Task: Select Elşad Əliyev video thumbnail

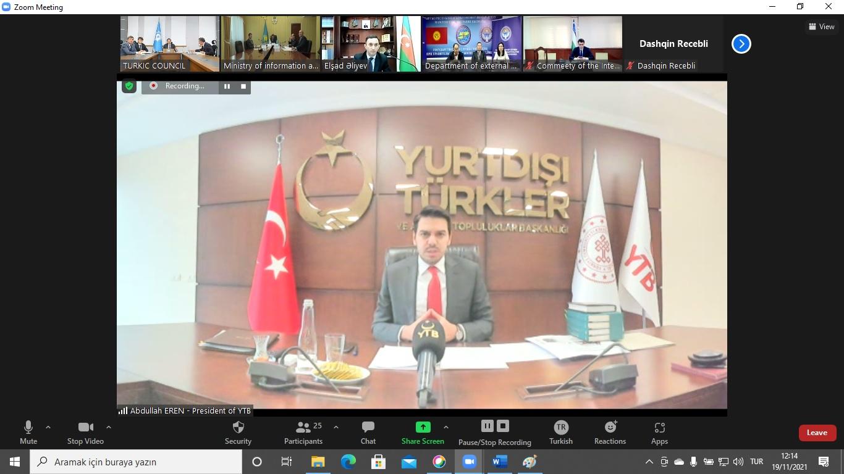Action: pos(371,44)
